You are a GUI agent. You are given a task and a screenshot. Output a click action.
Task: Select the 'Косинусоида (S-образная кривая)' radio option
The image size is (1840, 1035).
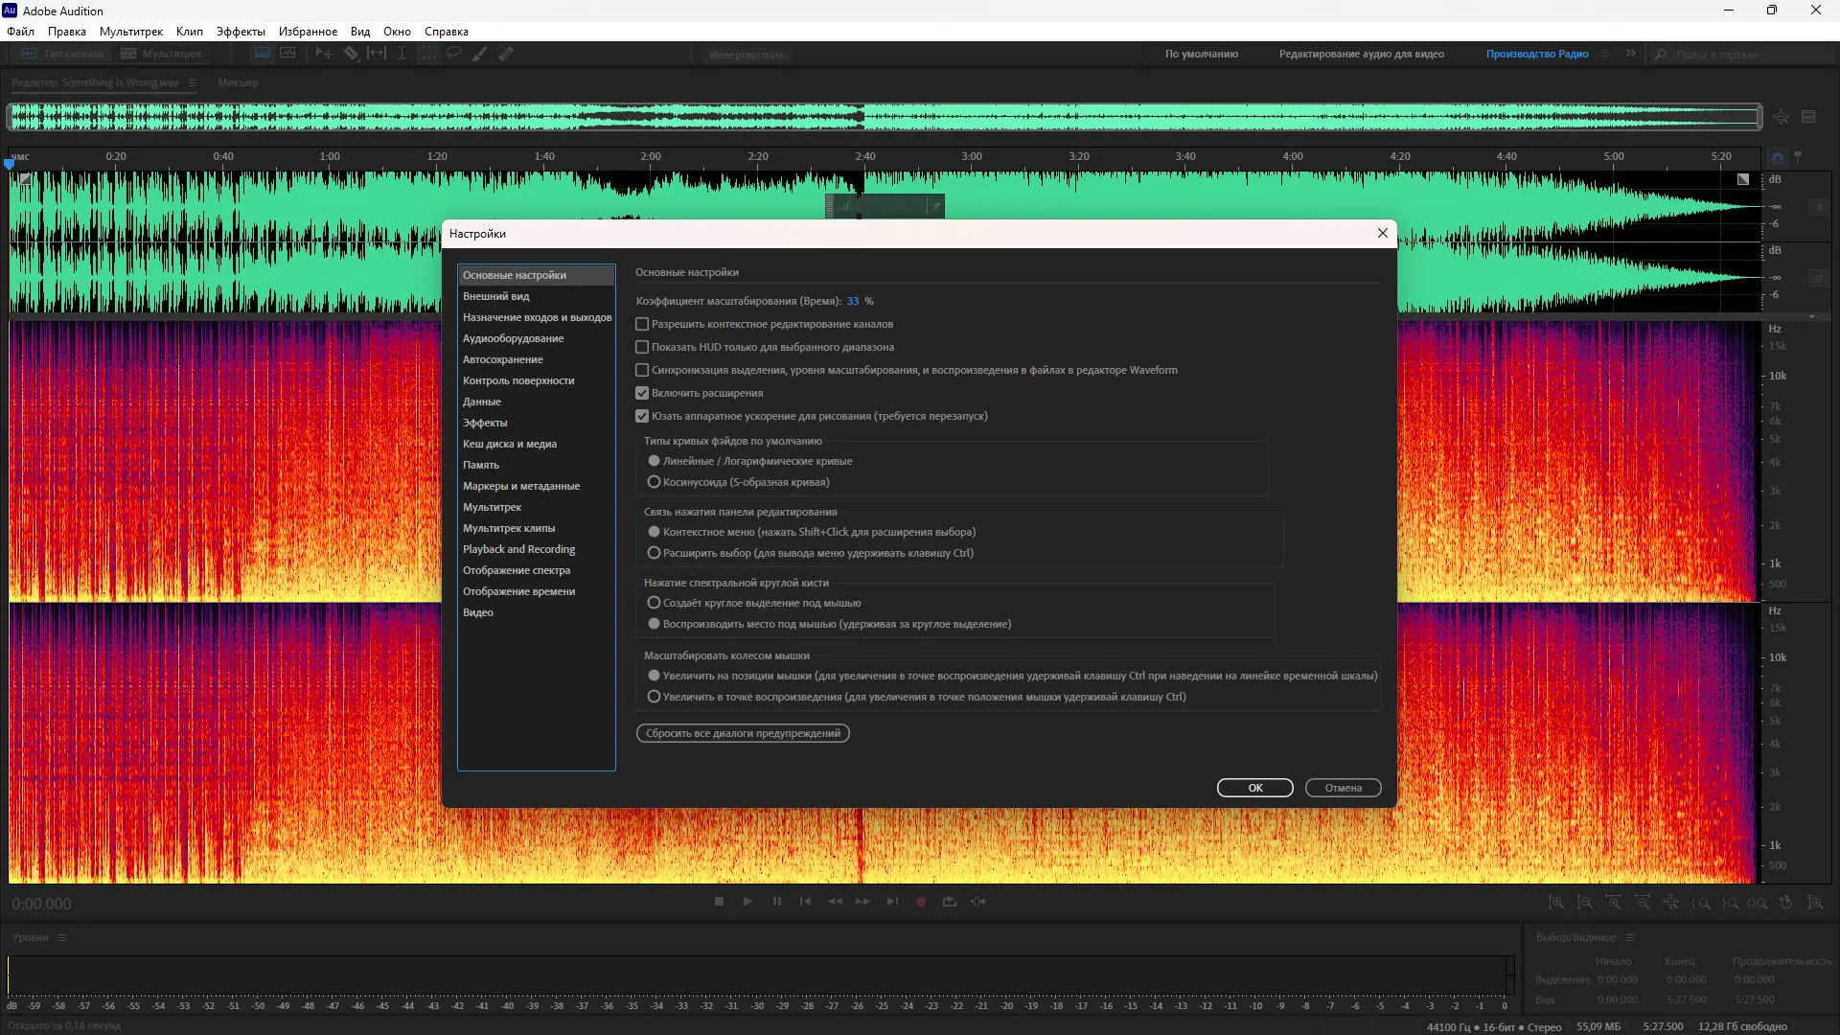click(654, 482)
